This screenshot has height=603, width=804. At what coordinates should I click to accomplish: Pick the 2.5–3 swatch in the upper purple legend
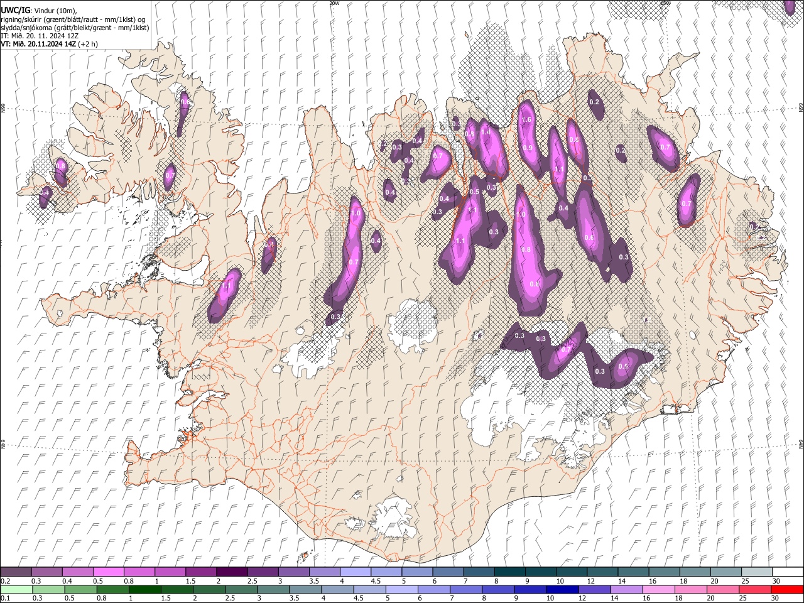point(263,572)
